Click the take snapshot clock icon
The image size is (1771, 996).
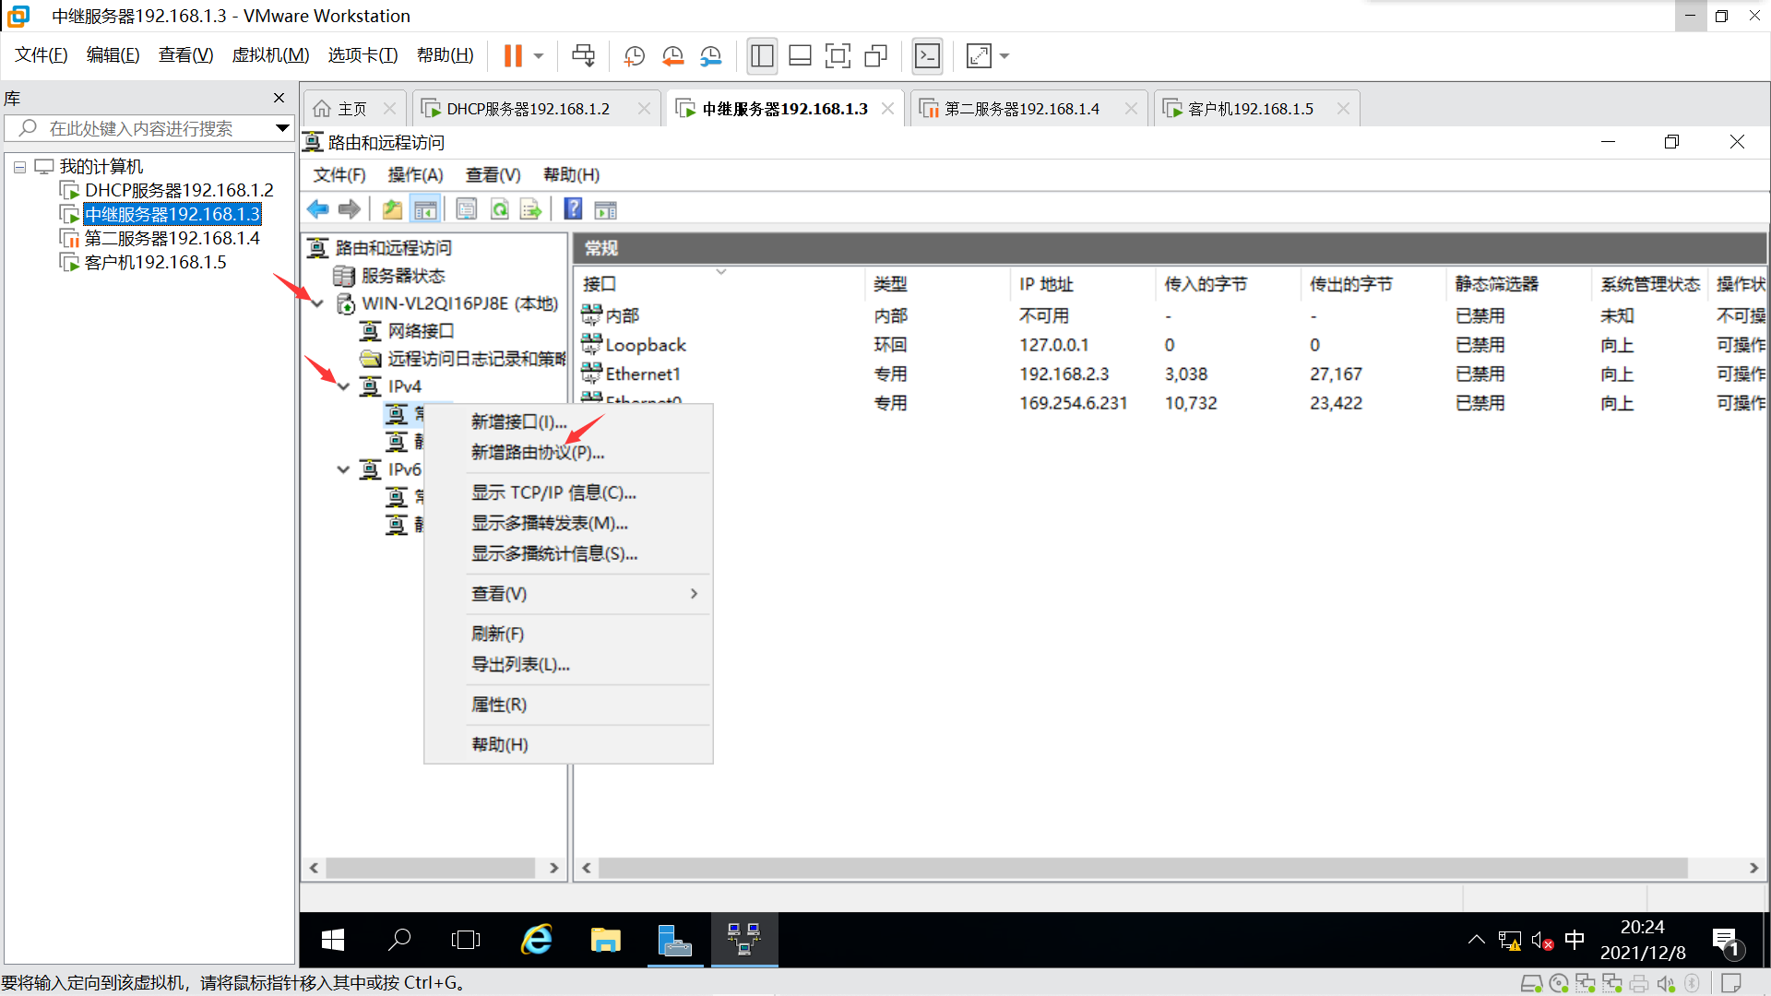pyautogui.click(x=634, y=56)
